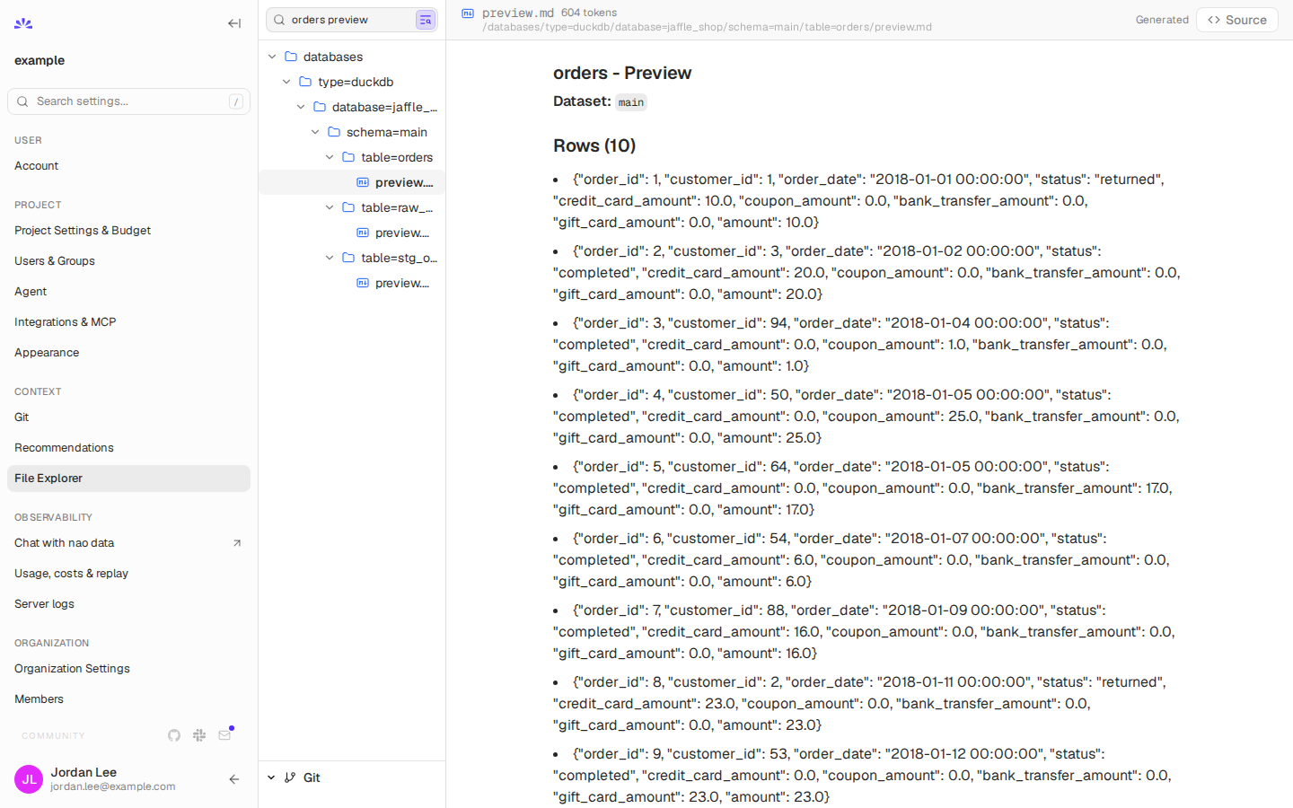This screenshot has height=808, width=1293.
Task: Click the back arrow beside Jordan Lee
Action: pos(234,779)
